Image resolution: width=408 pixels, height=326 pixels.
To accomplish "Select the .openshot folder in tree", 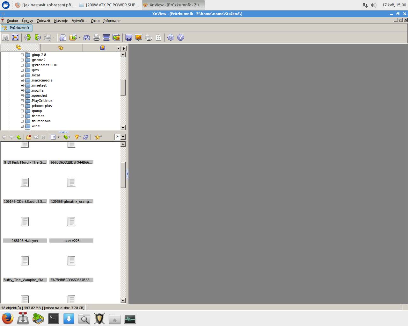I will [x=39, y=96].
